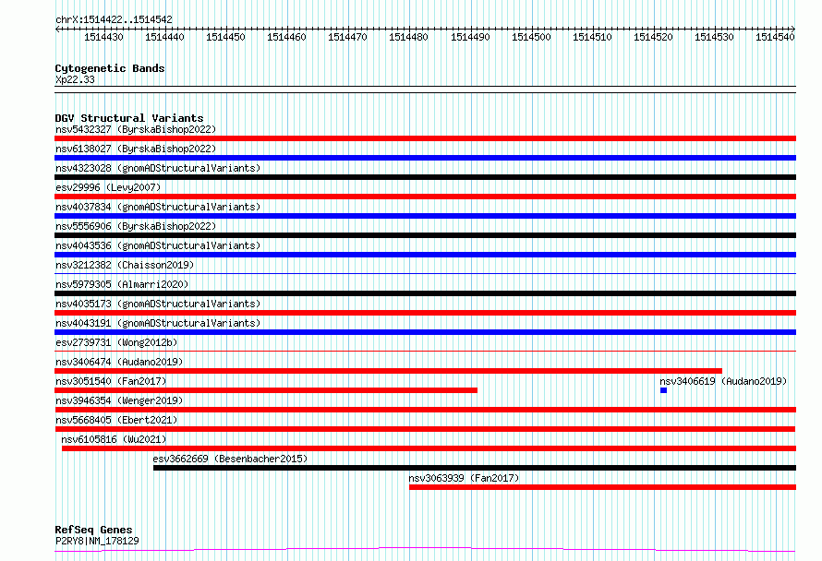
Task: Select the black esv3662669 Besenbacher2015 bar
Action: coord(475,468)
